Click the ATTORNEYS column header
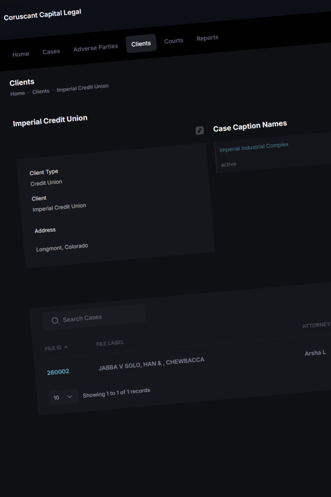Image resolution: width=331 pixels, height=497 pixels. (317, 325)
